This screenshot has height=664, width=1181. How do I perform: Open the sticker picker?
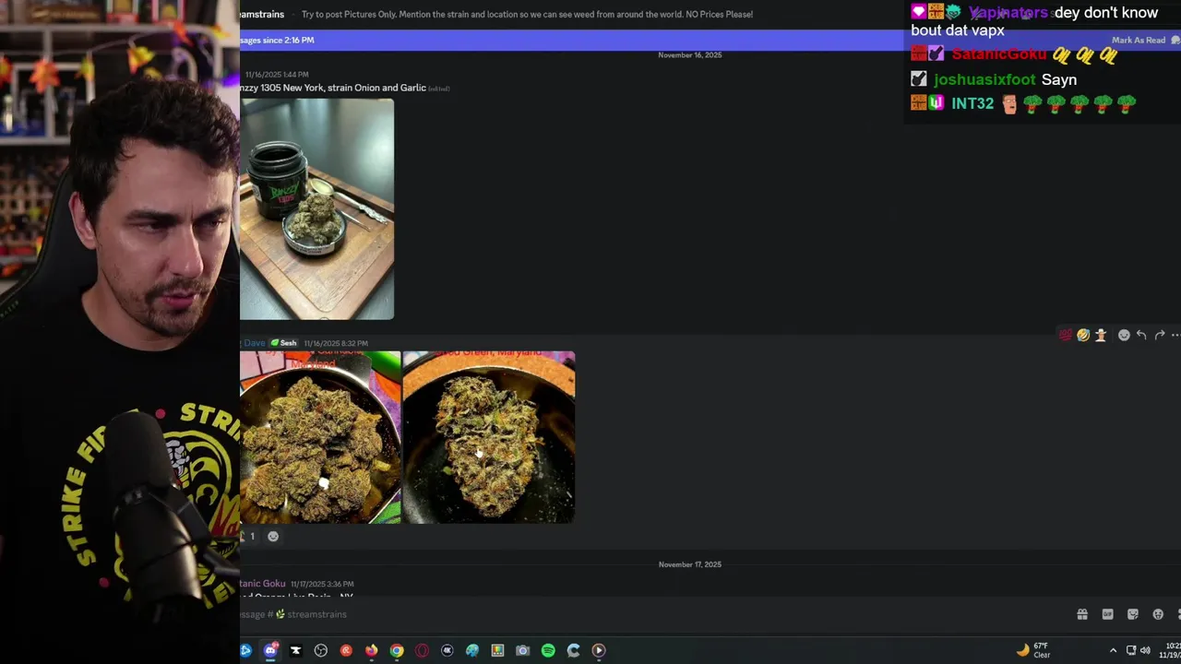point(1133,614)
